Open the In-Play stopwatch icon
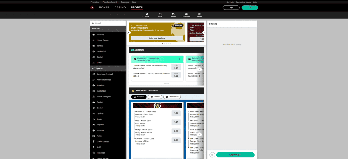The height and width of the screenshot is (159, 348). pyautogui.click(x=160, y=14)
